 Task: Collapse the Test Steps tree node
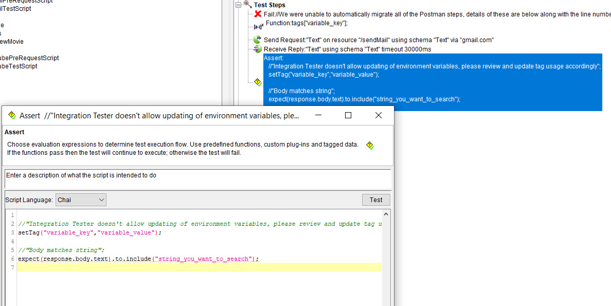coord(238,5)
